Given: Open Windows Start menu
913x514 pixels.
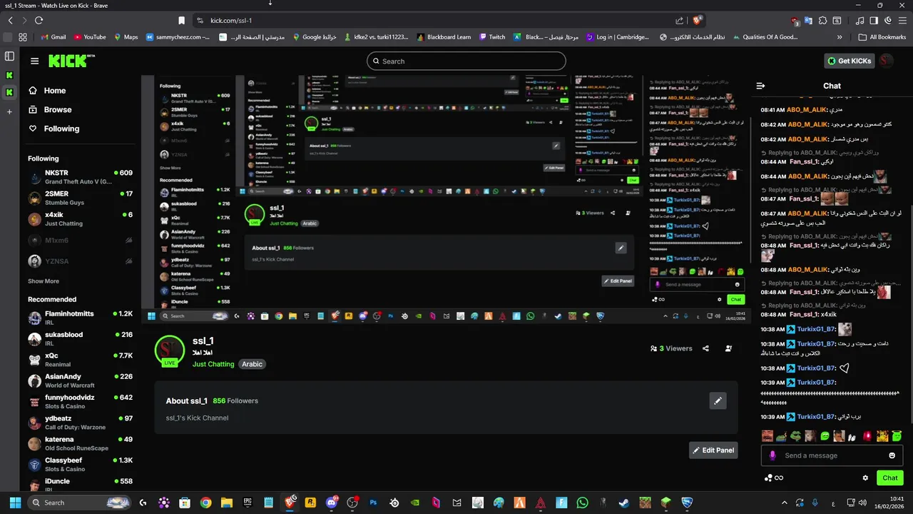Looking at the screenshot, I should click(x=15, y=503).
